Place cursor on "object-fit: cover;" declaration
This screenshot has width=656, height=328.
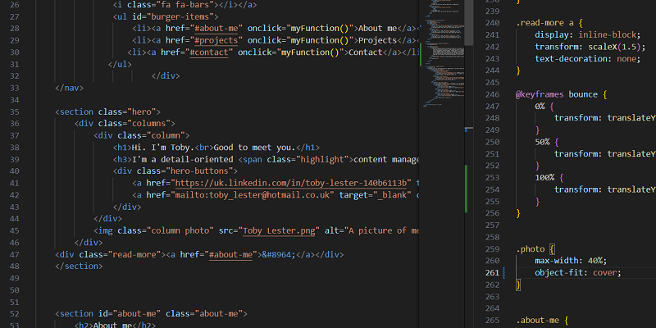click(578, 272)
